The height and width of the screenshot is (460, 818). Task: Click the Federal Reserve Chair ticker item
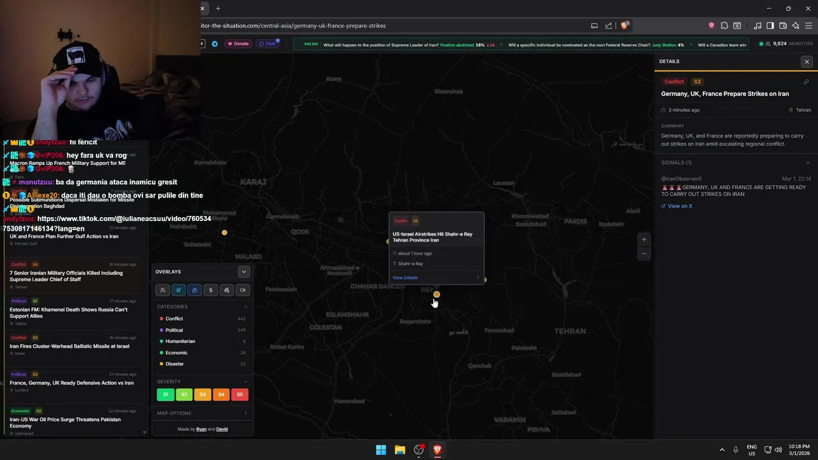(596, 45)
